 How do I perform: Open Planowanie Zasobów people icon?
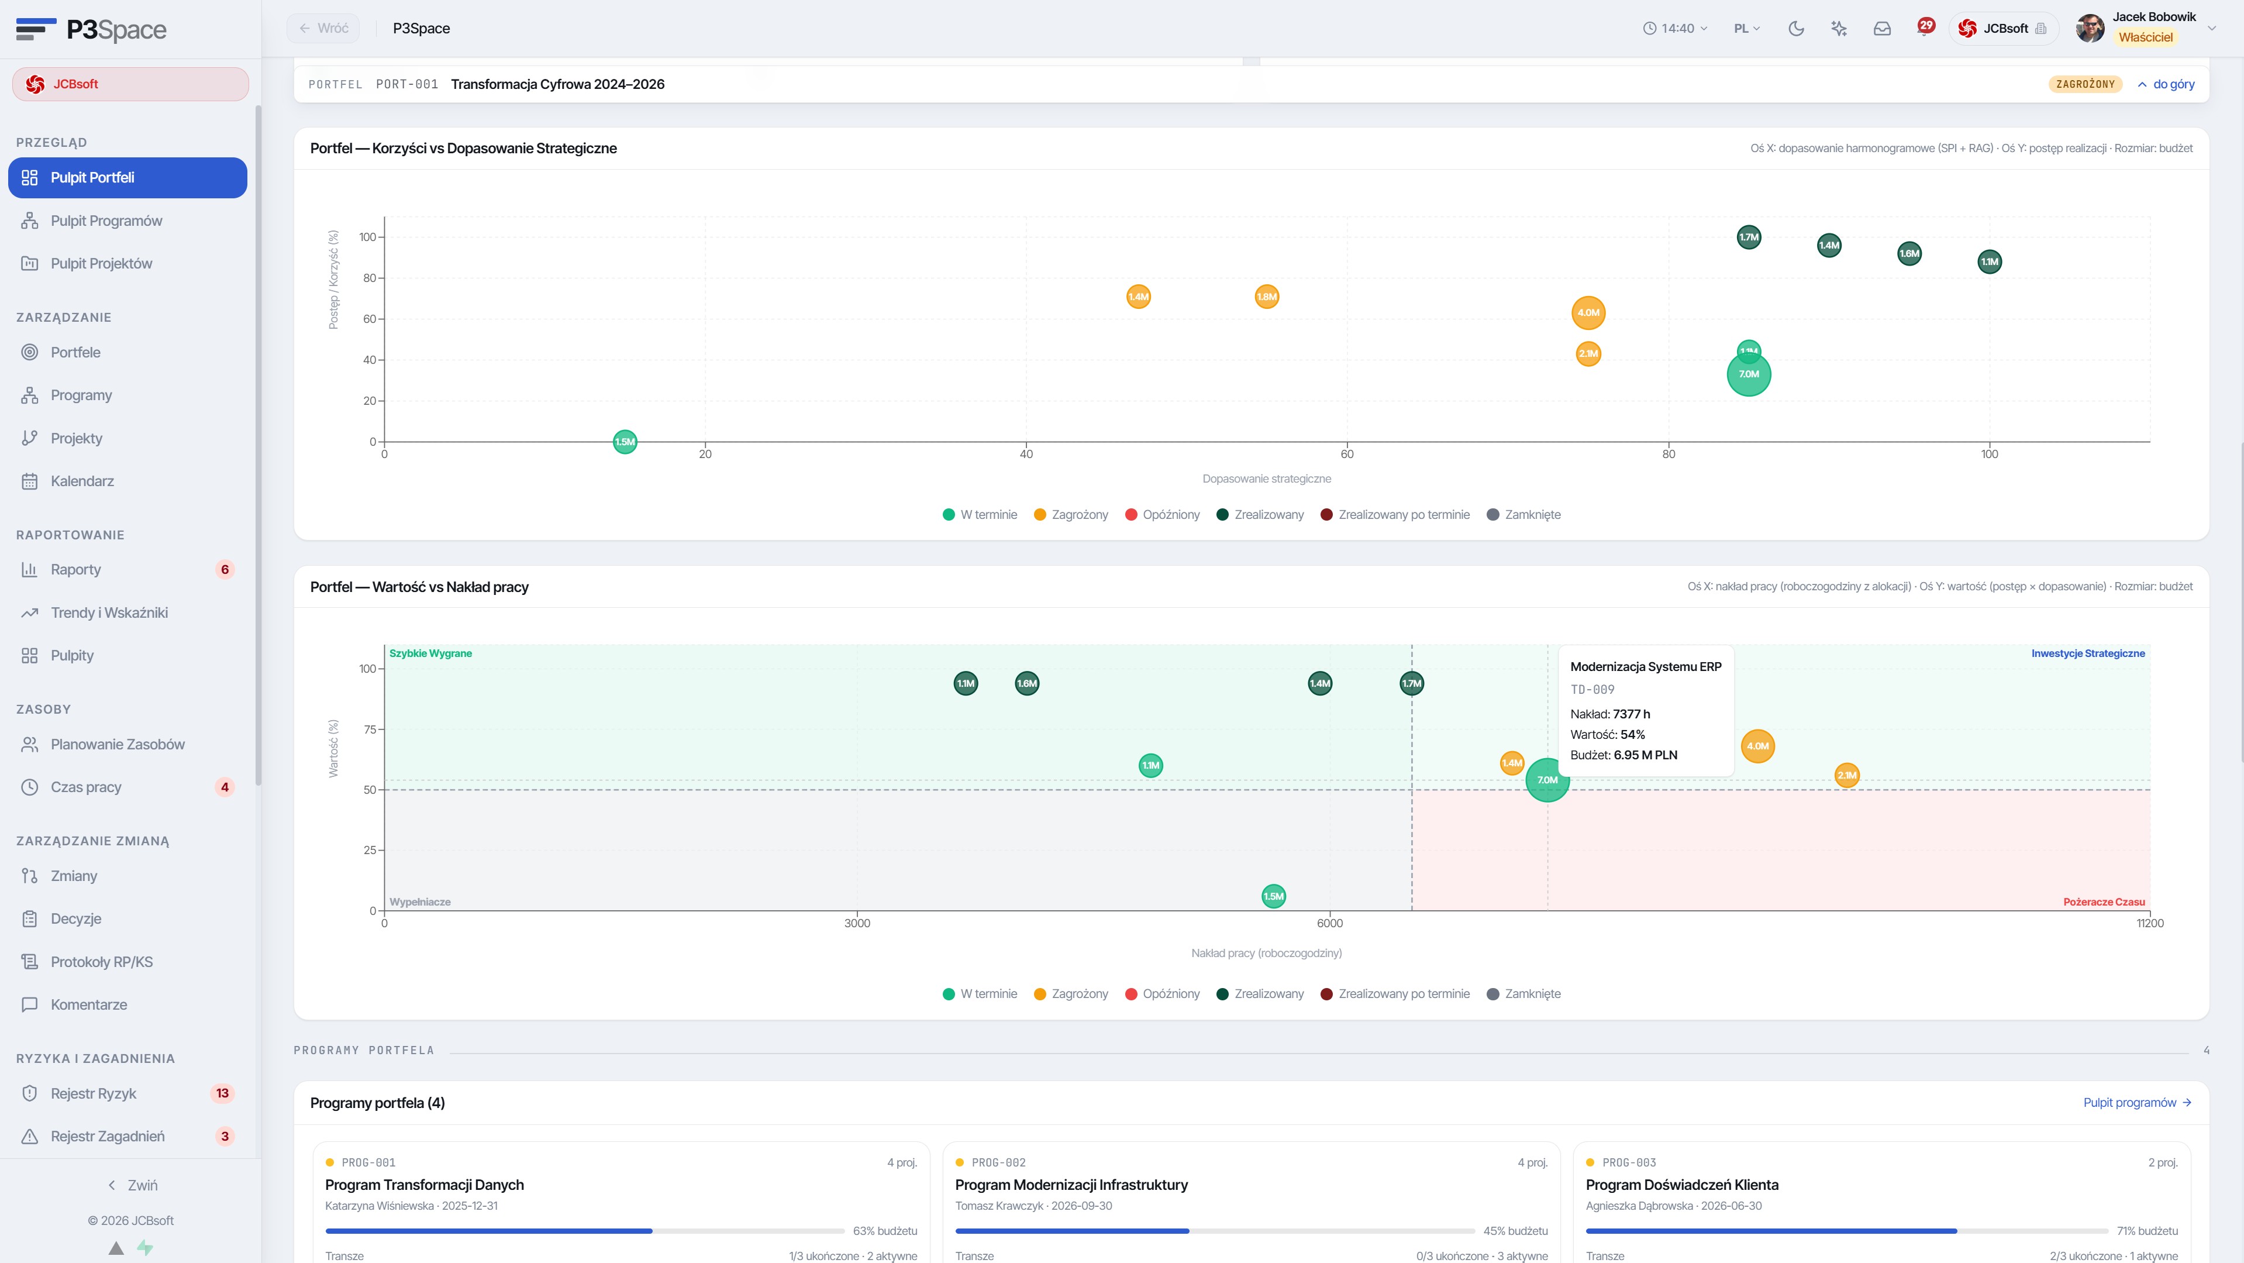(x=30, y=744)
